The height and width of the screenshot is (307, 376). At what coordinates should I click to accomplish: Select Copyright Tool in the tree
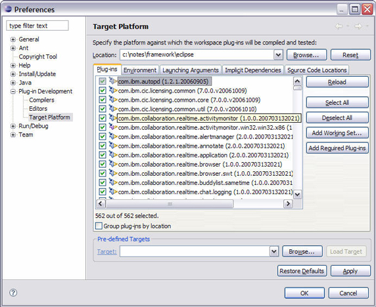38,56
